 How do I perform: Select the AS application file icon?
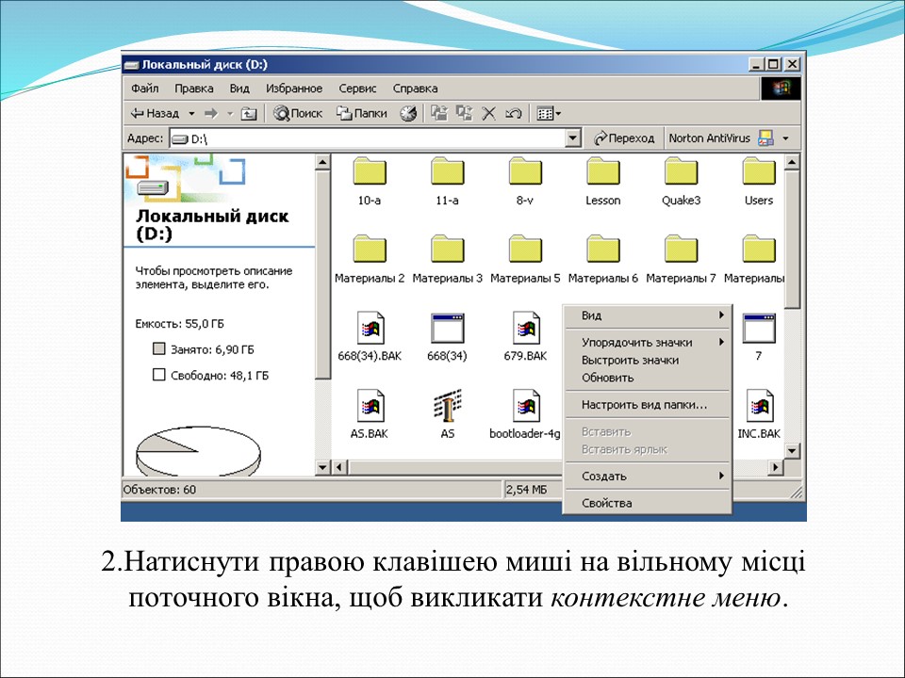447,407
